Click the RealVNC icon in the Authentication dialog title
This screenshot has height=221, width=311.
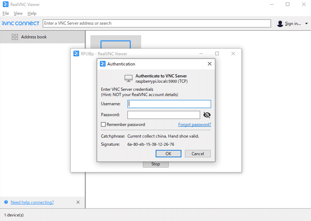(x=103, y=64)
